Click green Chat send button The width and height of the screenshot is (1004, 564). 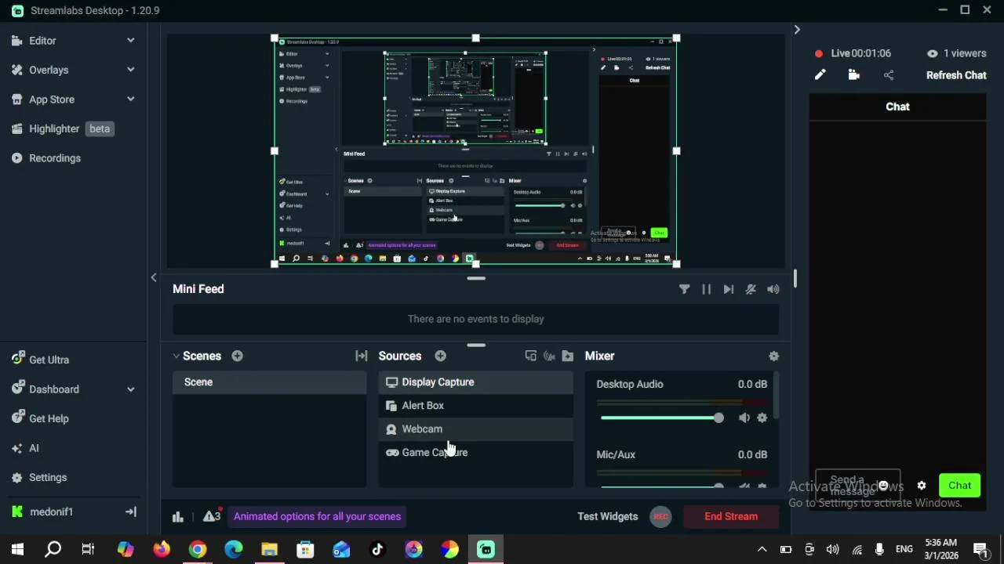pos(960,486)
